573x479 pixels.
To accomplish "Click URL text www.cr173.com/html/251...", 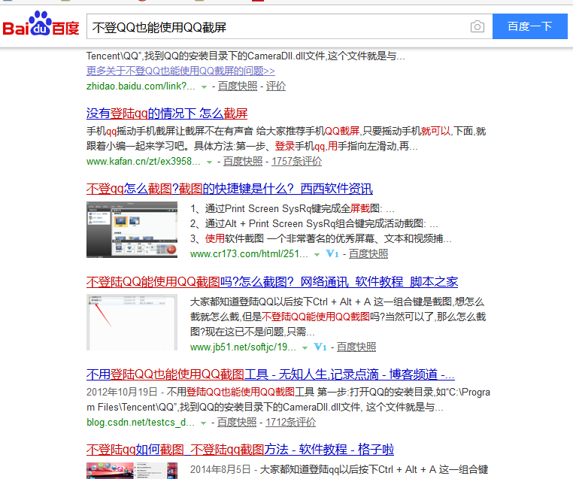I will (249, 253).
